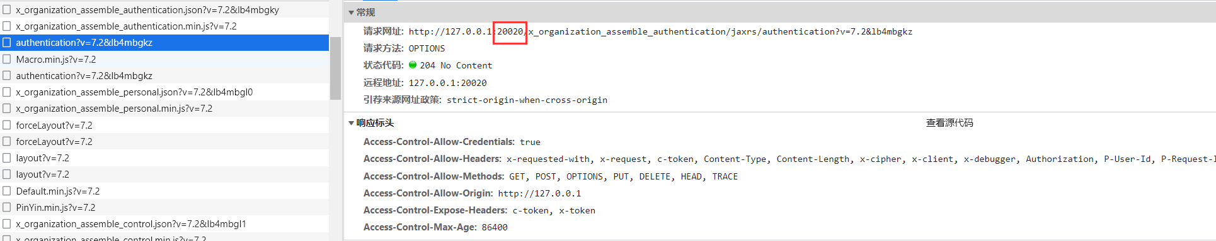The height and width of the screenshot is (241, 1216).
Task: Select the Macro.min.js?v=7.2 file icon
Action: [7, 59]
